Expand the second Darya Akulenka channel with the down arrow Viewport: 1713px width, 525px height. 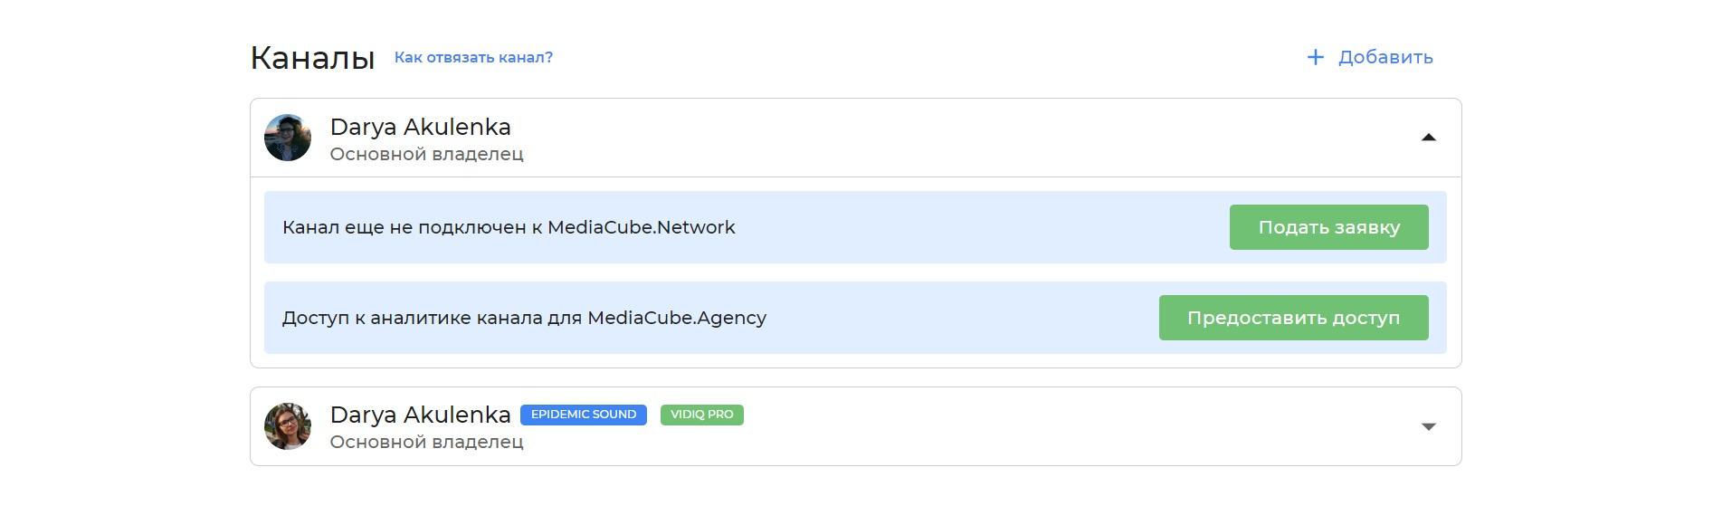1428,426
